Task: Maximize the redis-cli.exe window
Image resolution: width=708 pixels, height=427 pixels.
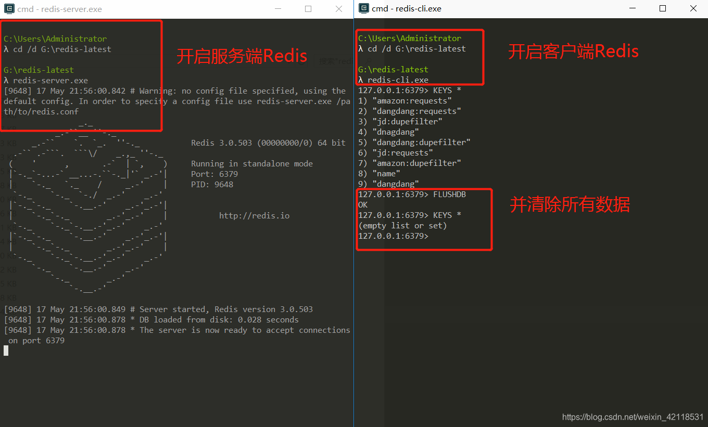Action: click(x=663, y=8)
